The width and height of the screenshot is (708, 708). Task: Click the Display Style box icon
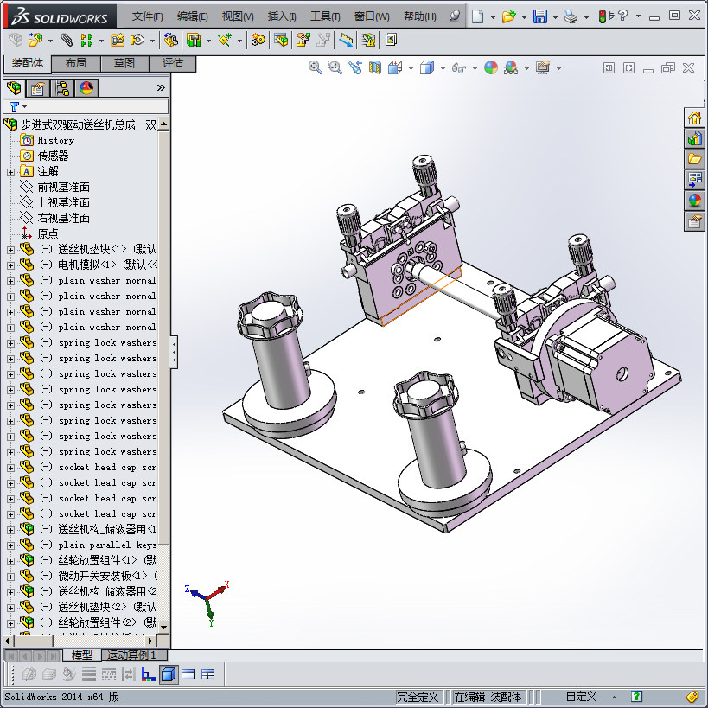[x=427, y=67]
